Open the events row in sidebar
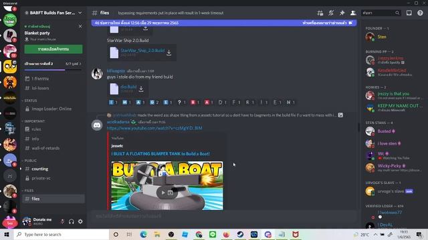The height and width of the screenshot is (240, 428). [x=53, y=79]
